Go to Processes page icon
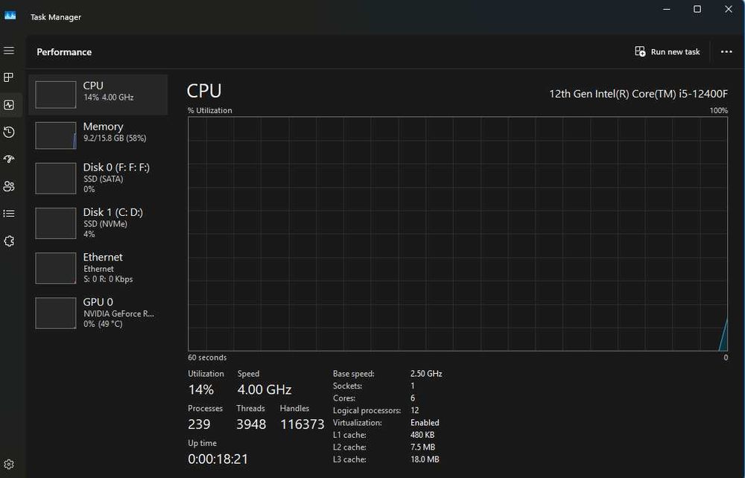 click(9, 77)
